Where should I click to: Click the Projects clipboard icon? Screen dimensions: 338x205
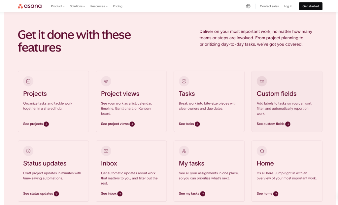[x=28, y=81]
